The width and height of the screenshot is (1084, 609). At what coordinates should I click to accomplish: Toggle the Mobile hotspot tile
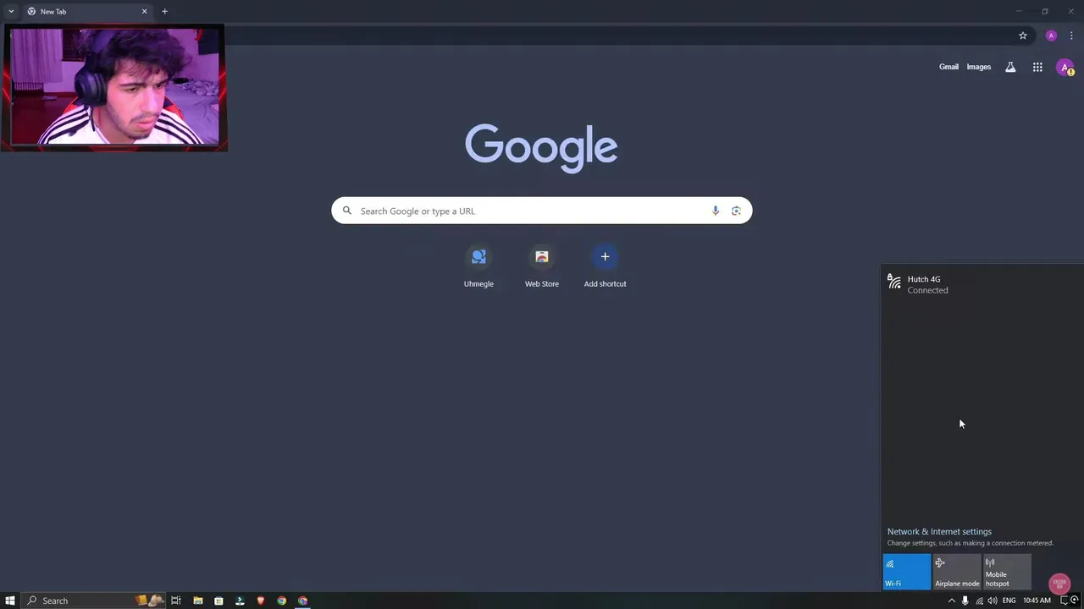pos(1007,572)
